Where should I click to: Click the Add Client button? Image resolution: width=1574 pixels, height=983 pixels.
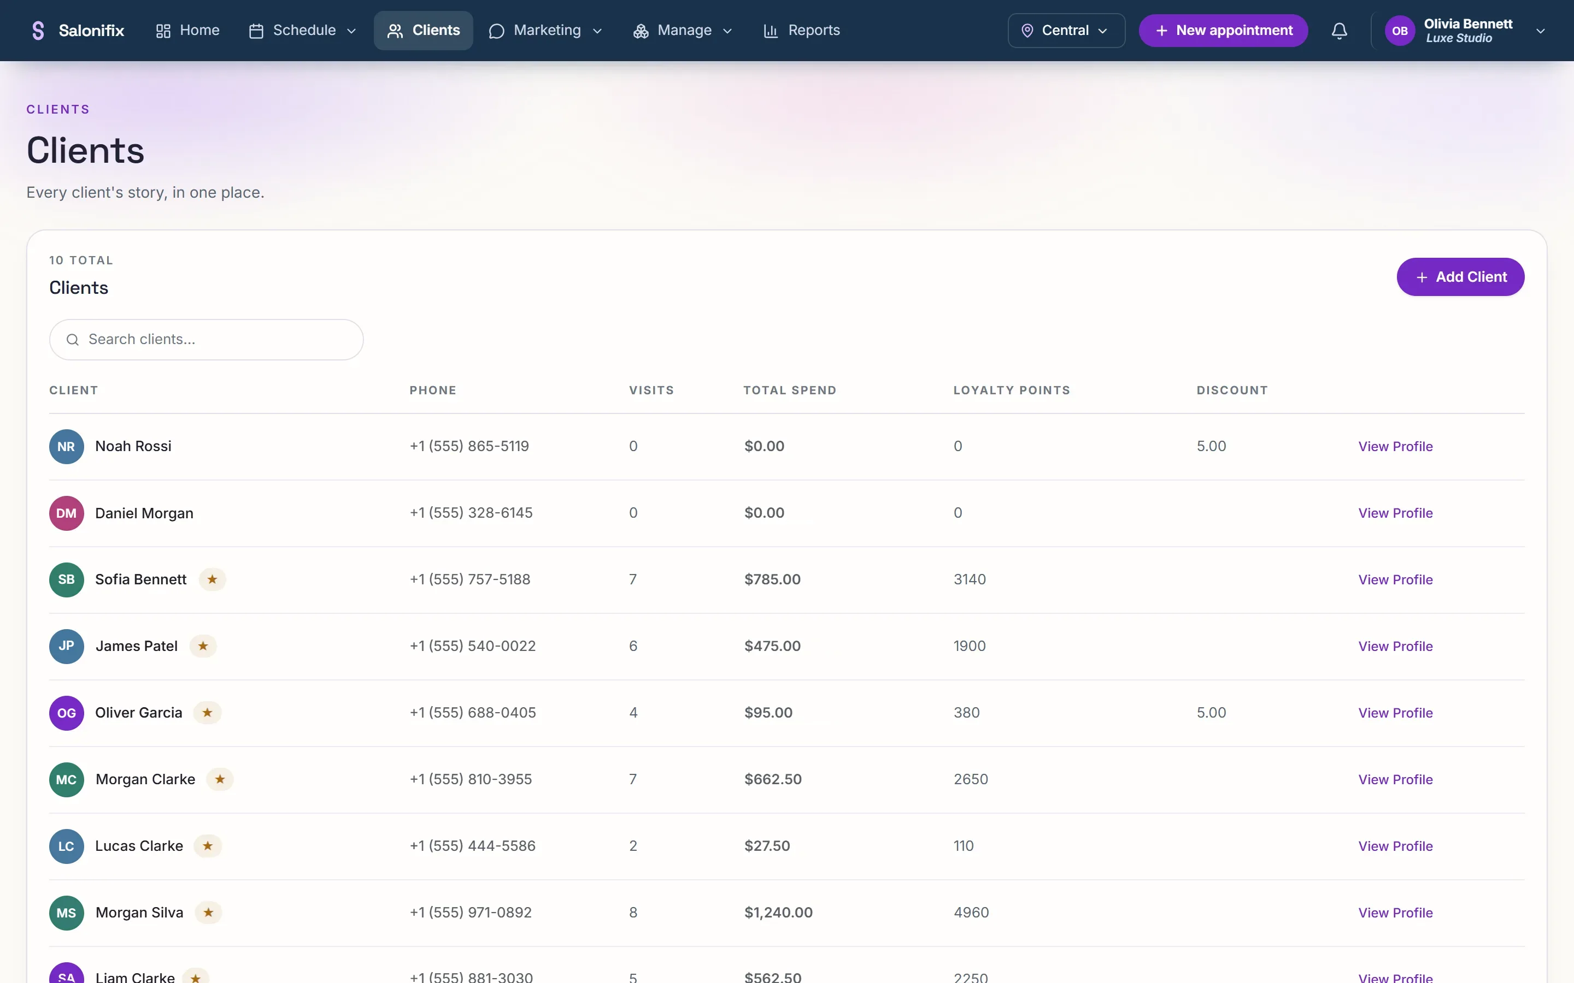[1460, 277]
